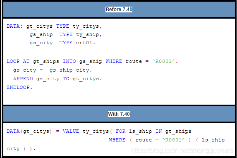This screenshot has height=158, width=237.
Task: Click 'gt_citys' in the DATA declaration line
Action: [39, 26]
